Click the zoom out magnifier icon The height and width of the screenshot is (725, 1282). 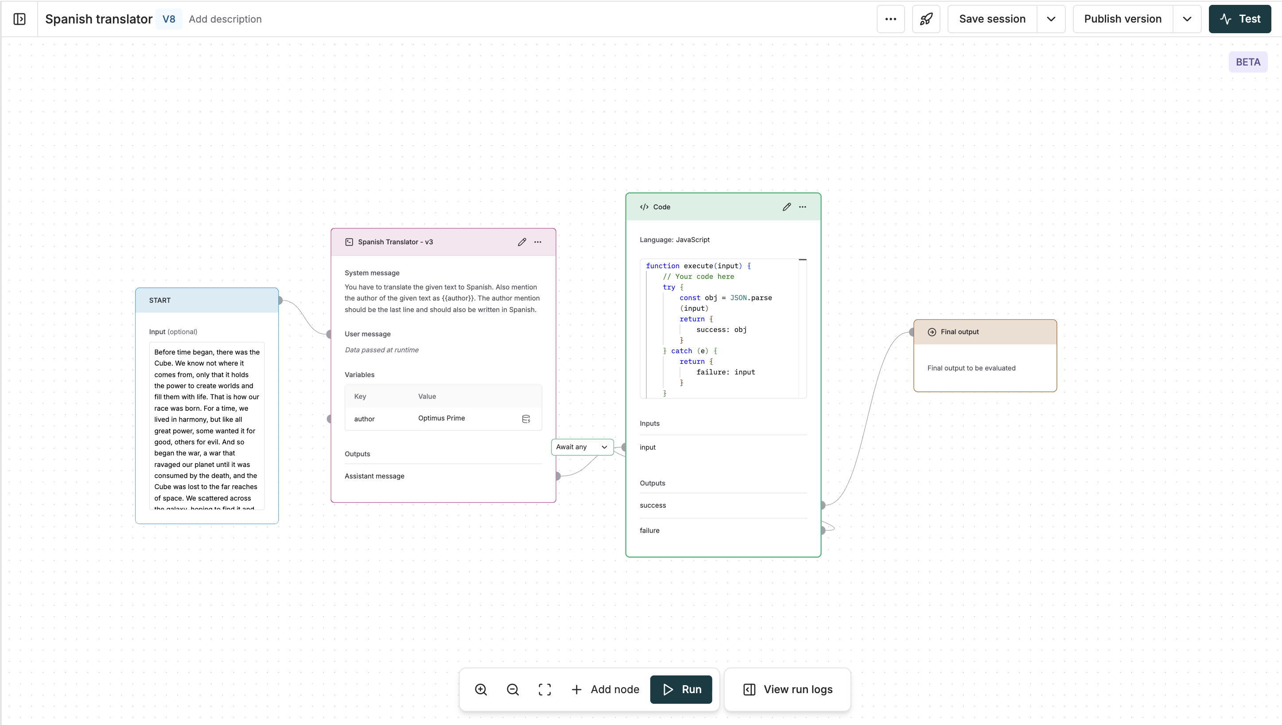coord(513,689)
